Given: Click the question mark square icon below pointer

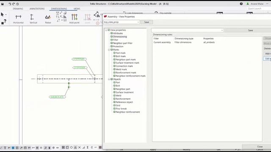Looking at the screenshot, I should pyautogui.click(x=4, y=22).
